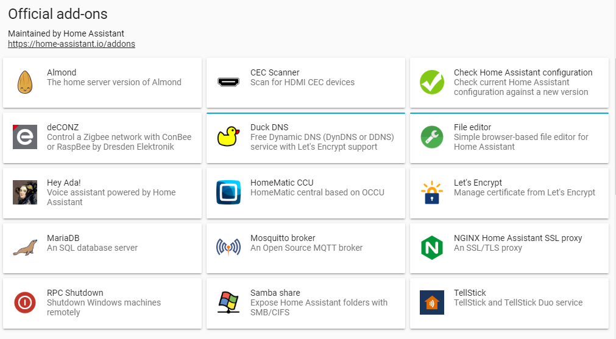Click the Samba share Windows flag icon
This screenshot has width=616, height=339.
pyautogui.click(x=228, y=302)
